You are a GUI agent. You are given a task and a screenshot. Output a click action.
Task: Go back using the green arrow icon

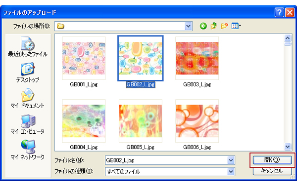tap(203, 26)
